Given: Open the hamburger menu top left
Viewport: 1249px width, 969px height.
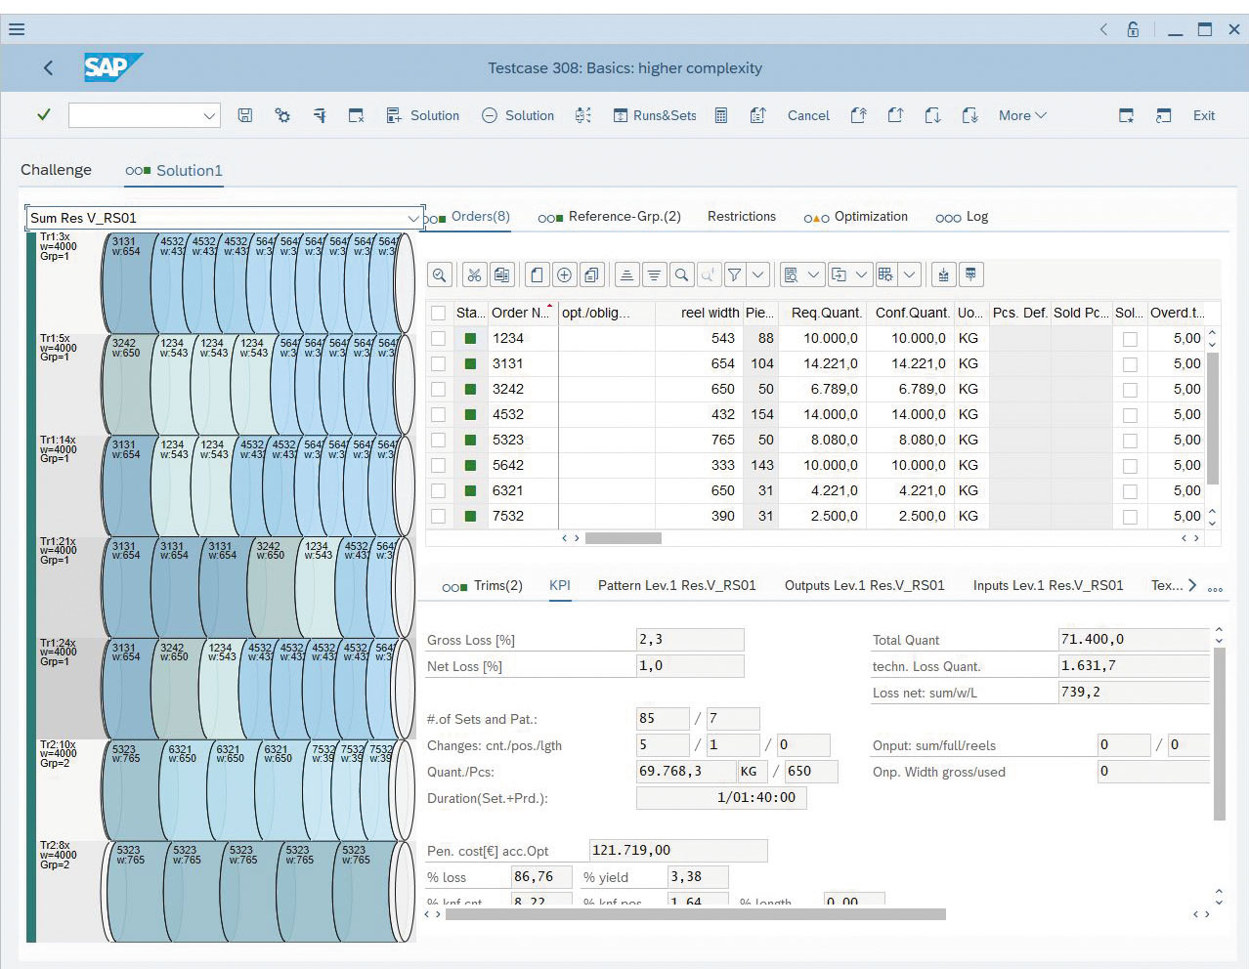Looking at the screenshot, I should 17,28.
